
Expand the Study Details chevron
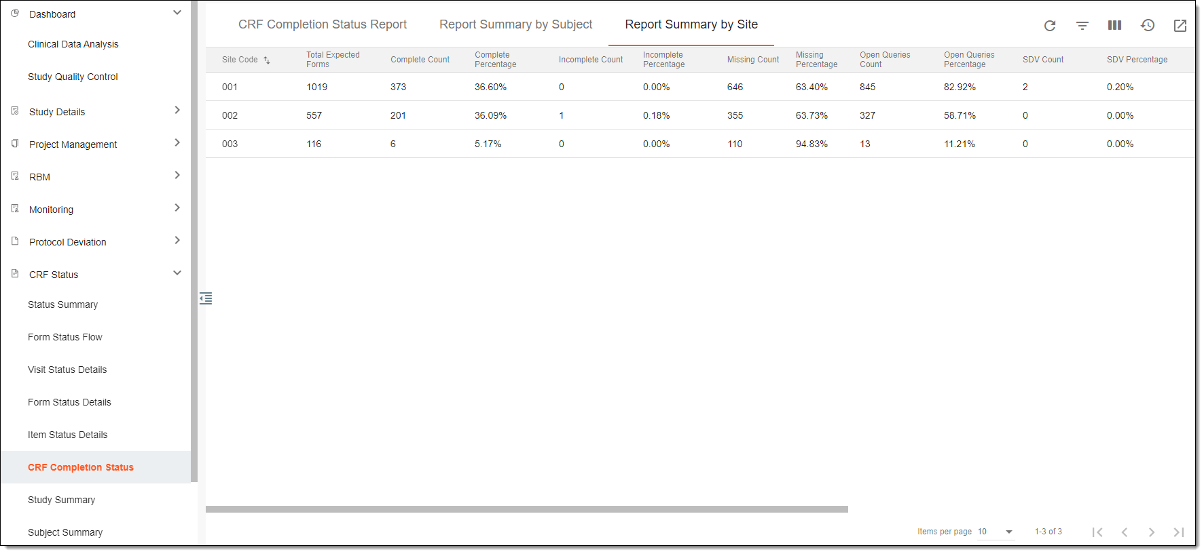(x=177, y=110)
